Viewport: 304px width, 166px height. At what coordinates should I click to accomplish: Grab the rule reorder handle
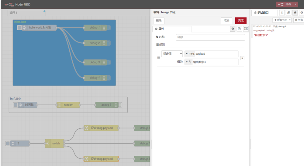pos(159,58)
